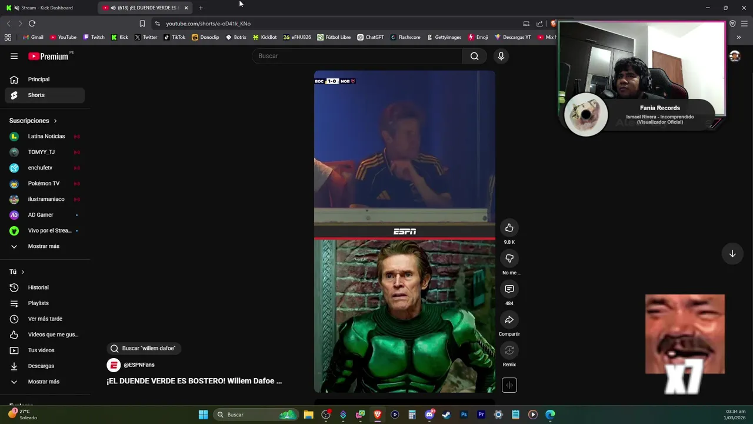This screenshot has width=753, height=424.
Task: Click the search magnifier button
Action: [474, 56]
